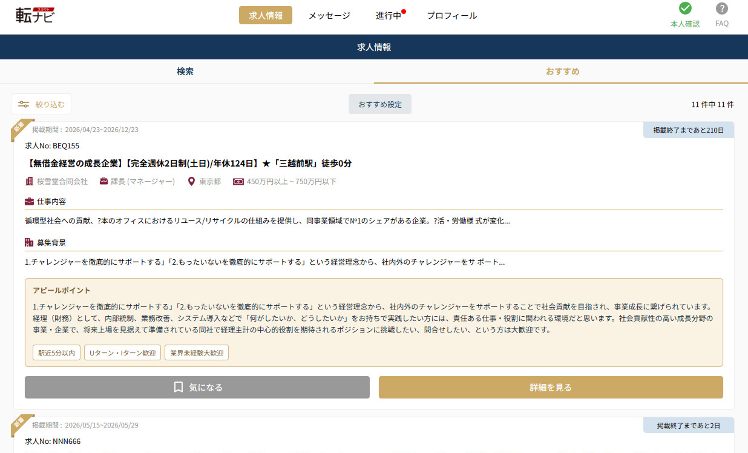The width and height of the screenshot is (748, 453).
Task: Switch to the 検索 tab
Action: click(x=185, y=71)
